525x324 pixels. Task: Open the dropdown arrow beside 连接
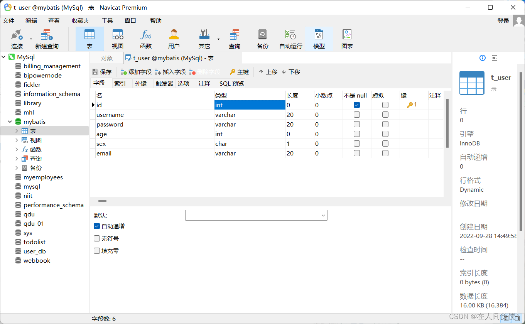pos(31,39)
